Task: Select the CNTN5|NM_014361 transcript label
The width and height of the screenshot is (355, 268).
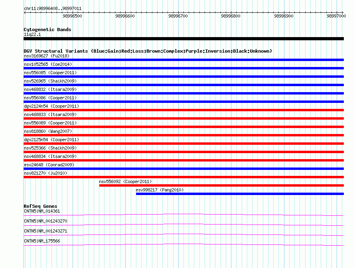Action: coord(42,211)
